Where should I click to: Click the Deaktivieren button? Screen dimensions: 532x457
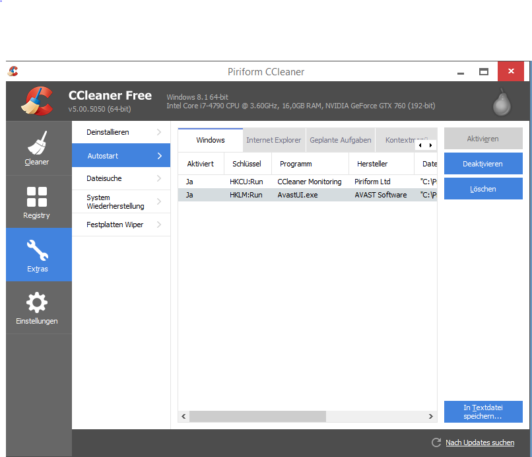point(483,164)
